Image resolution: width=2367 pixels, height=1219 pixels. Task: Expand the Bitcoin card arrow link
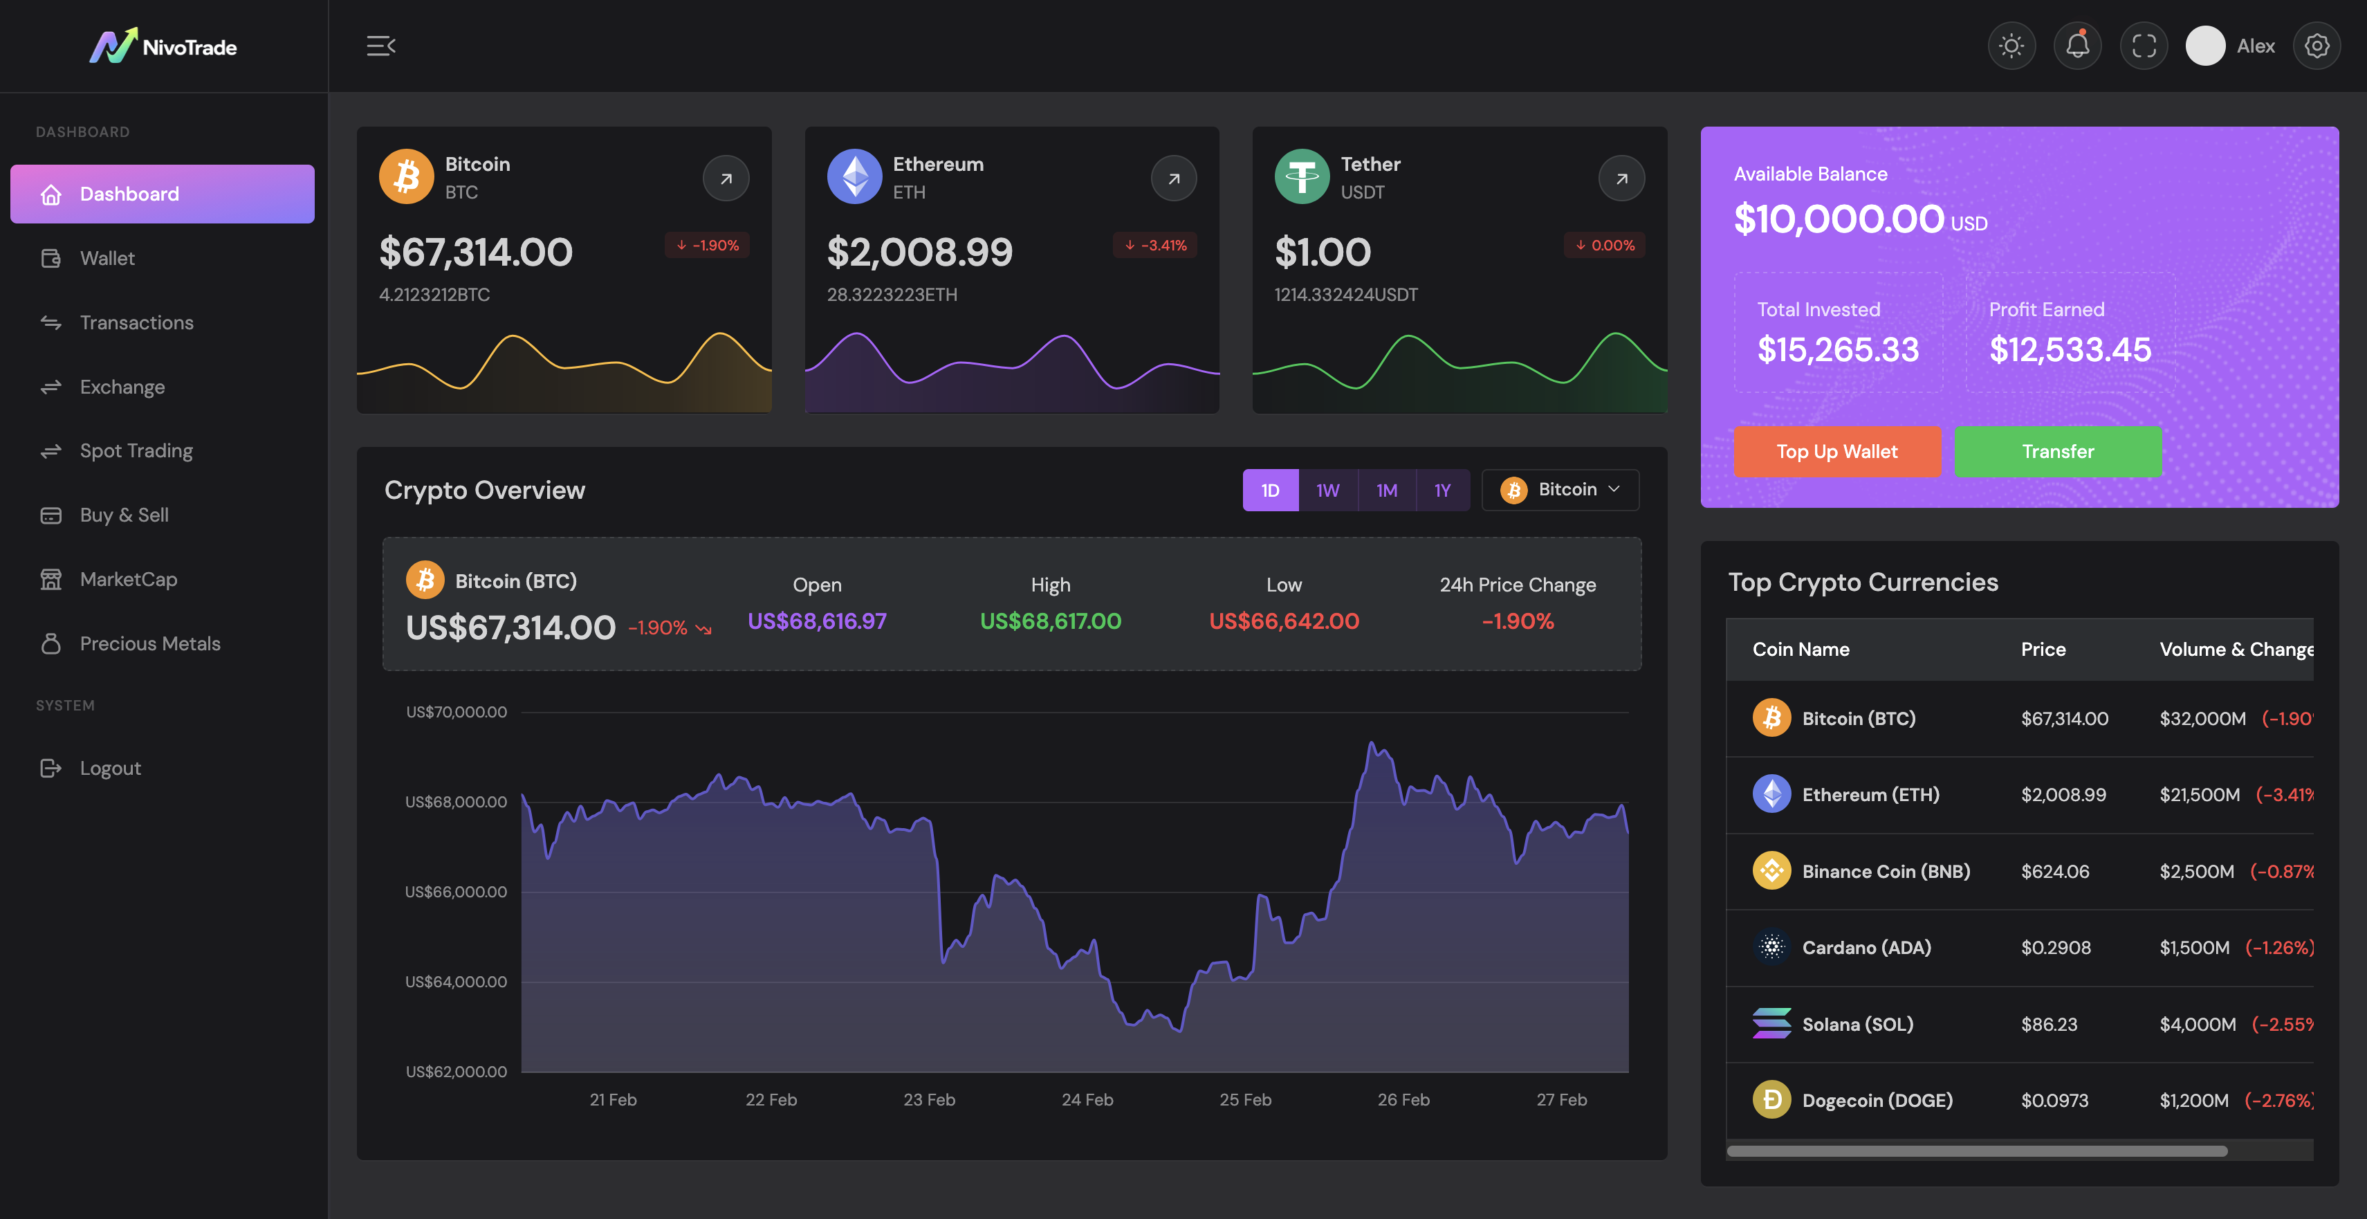pos(726,177)
